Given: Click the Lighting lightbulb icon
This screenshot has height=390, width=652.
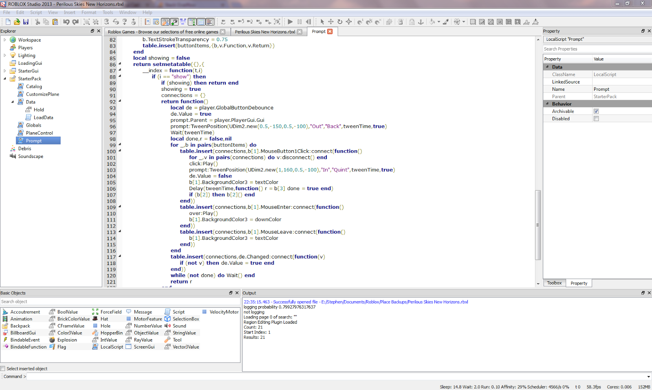Looking at the screenshot, I should point(13,55).
